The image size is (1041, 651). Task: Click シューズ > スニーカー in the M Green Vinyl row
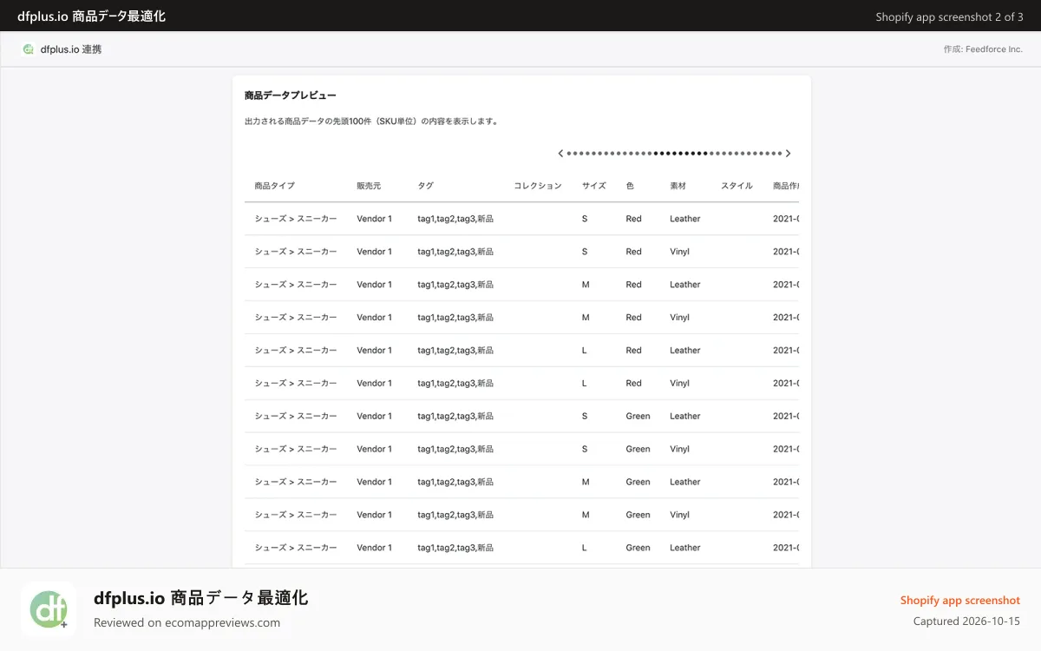tap(296, 516)
